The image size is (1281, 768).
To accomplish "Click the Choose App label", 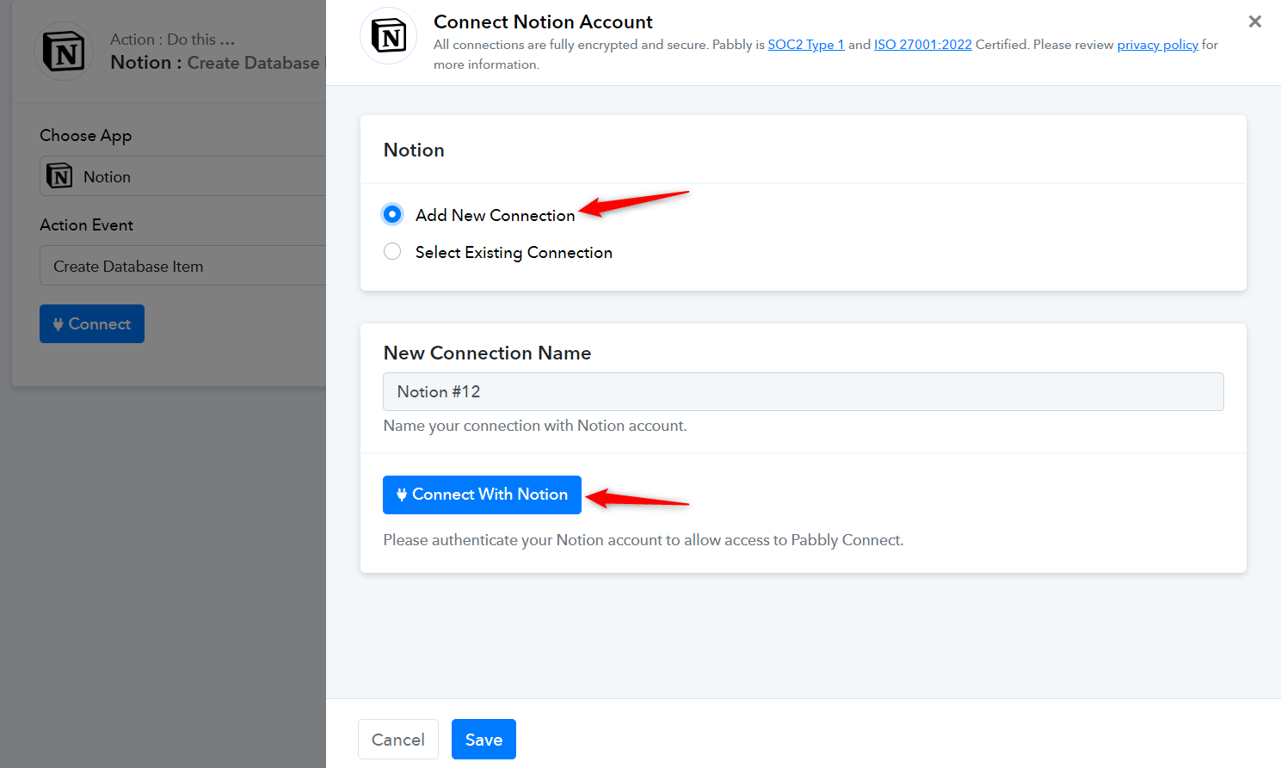I will tap(85, 135).
